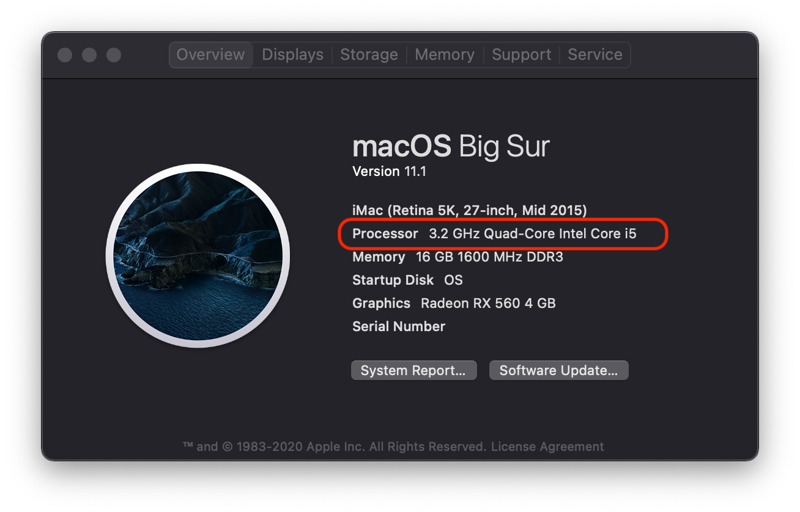
Task: Click the iMac Retina 5K model name
Action: click(x=470, y=210)
